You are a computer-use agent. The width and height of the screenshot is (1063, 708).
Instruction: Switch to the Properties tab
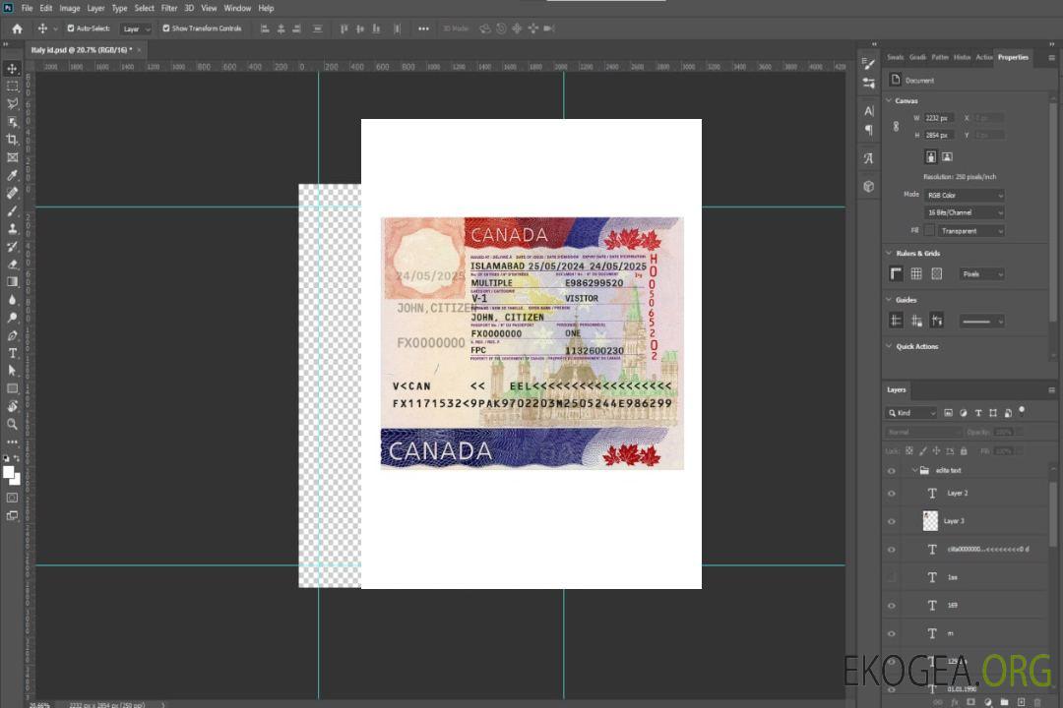tap(1013, 57)
